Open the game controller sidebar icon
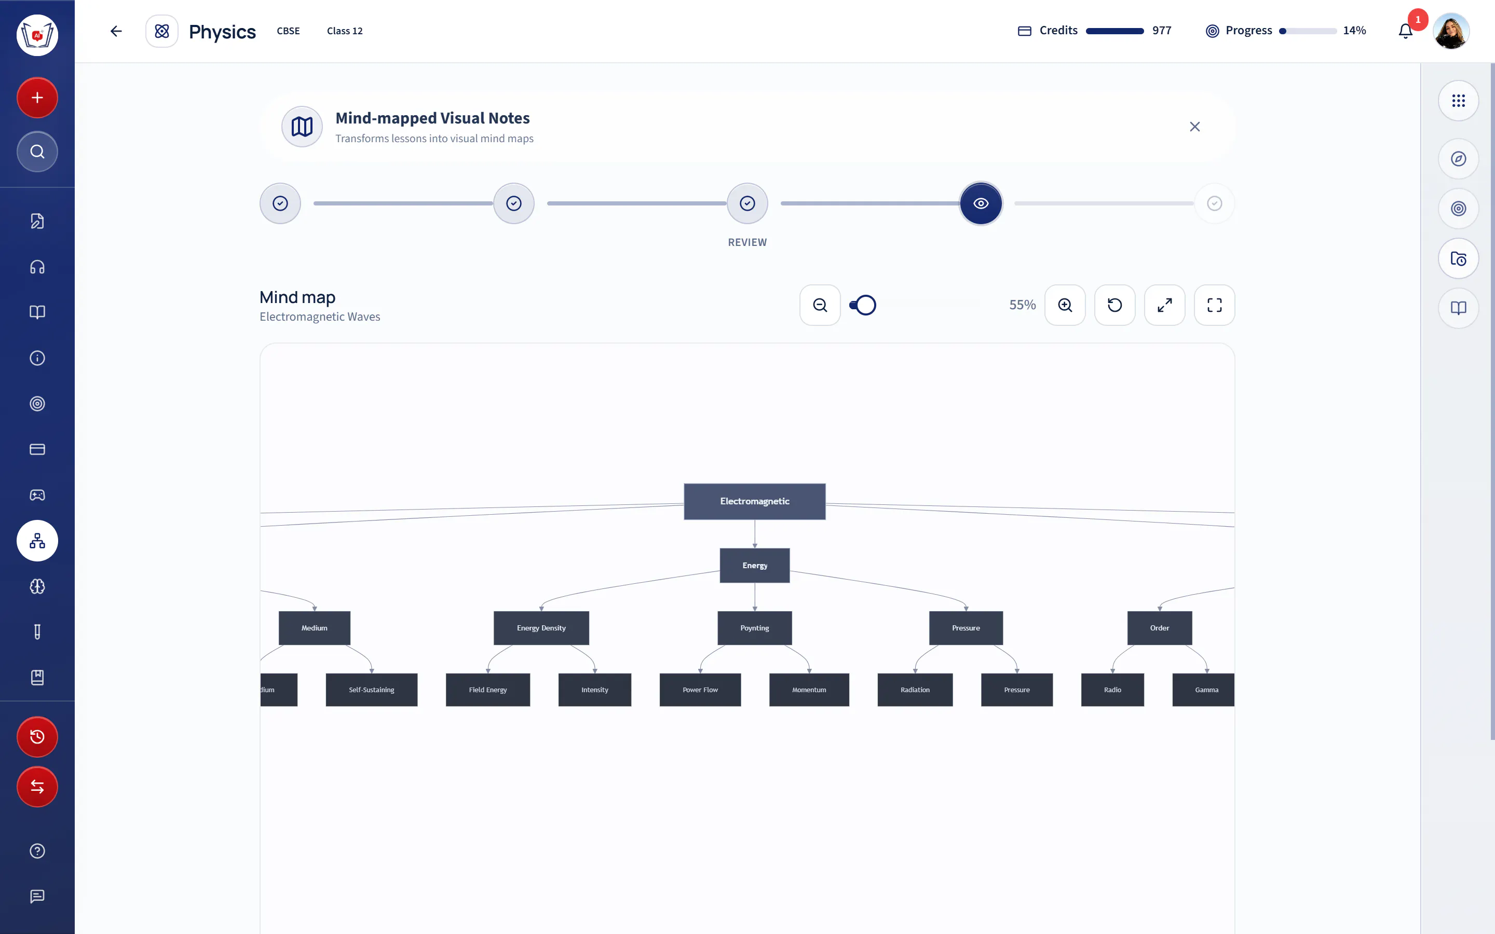 pos(37,495)
